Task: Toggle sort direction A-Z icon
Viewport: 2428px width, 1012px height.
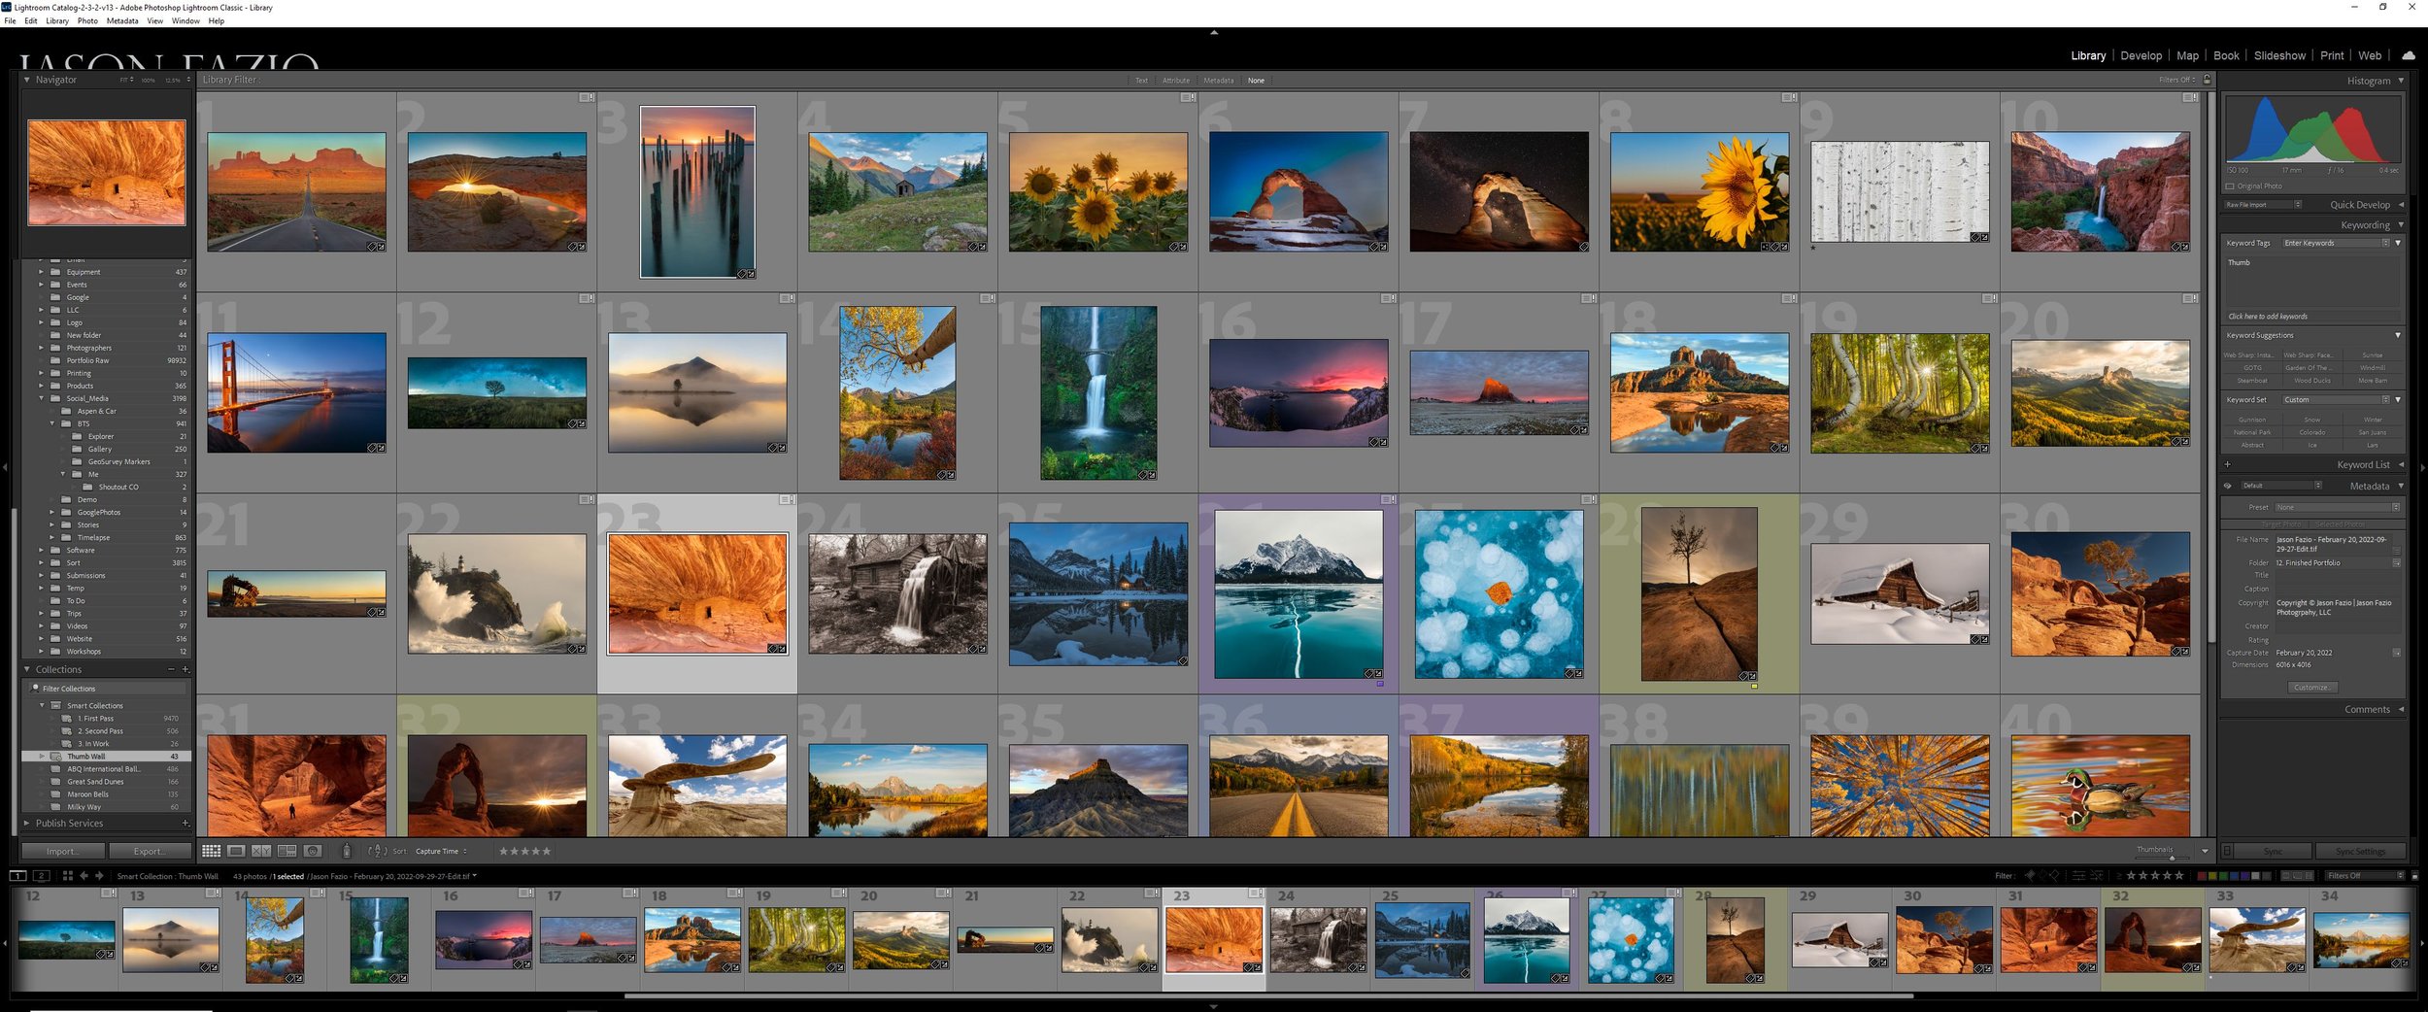Action: [x=378, y=851]
